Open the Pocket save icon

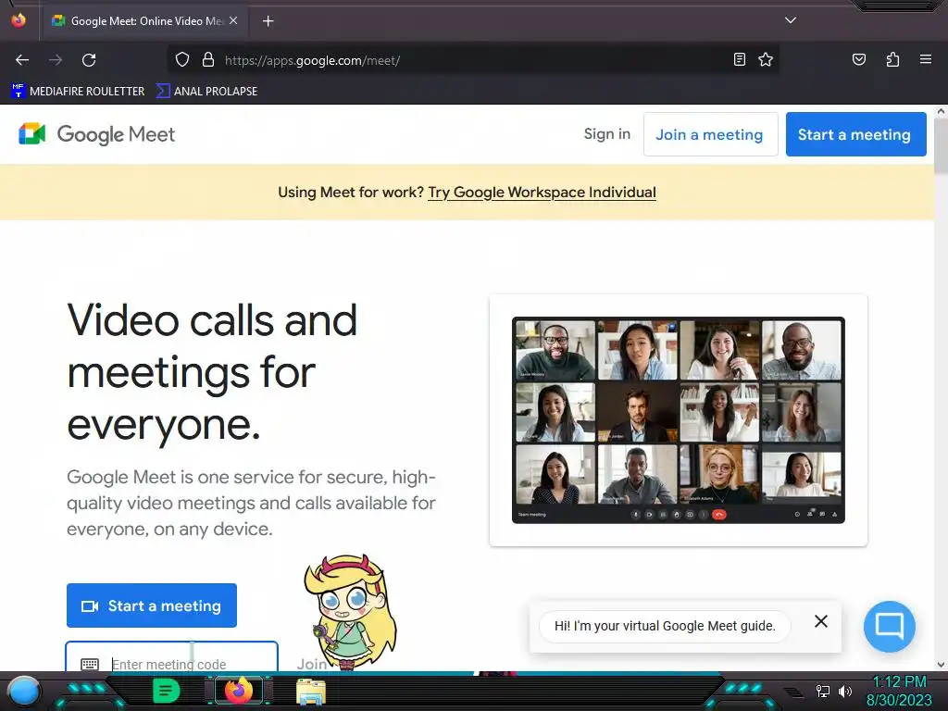click(x=858, y=59)
